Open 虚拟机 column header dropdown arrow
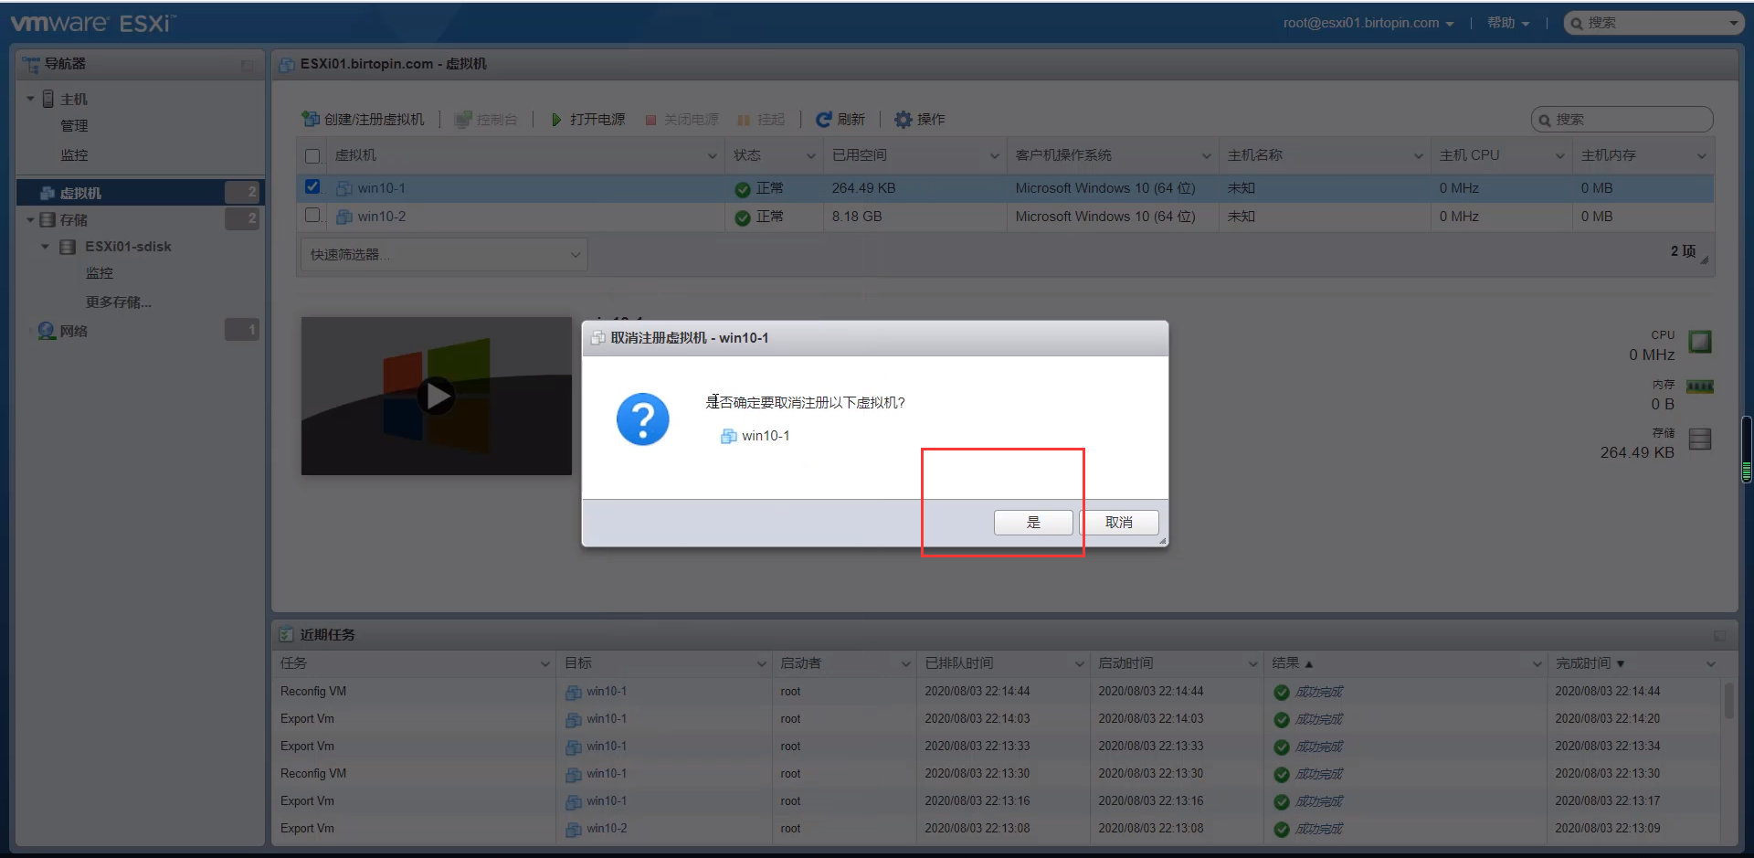Viewport: 1754px width, 858px height. click(x=713, y=156)
